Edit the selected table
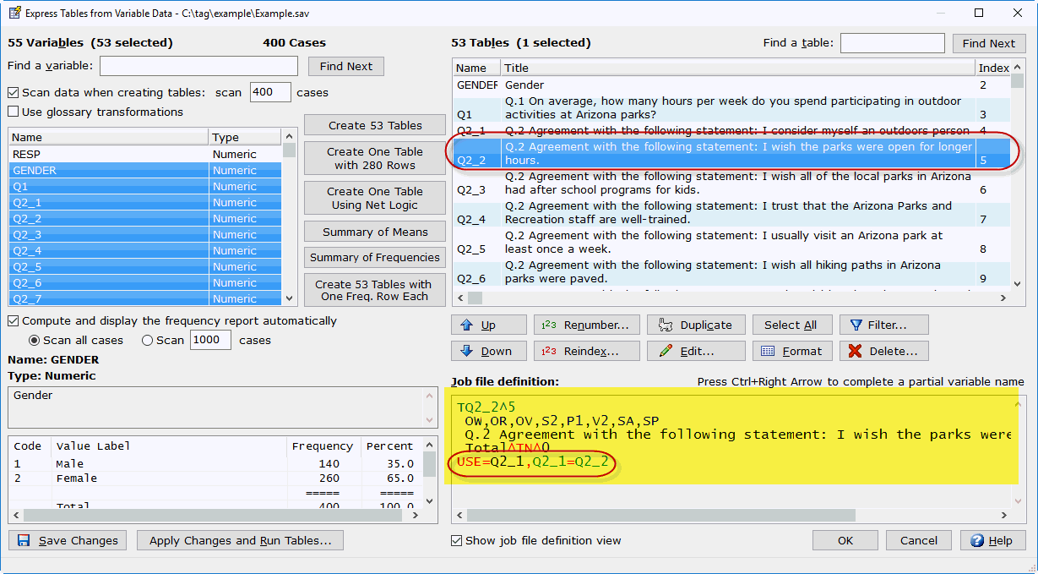1038x574 pixels. coord(696,351)
